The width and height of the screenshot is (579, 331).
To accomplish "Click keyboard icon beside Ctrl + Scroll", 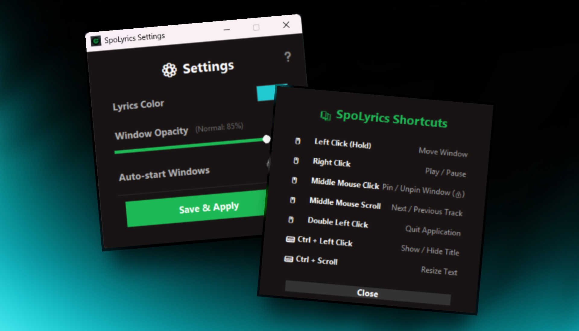I will pos(289,259).
